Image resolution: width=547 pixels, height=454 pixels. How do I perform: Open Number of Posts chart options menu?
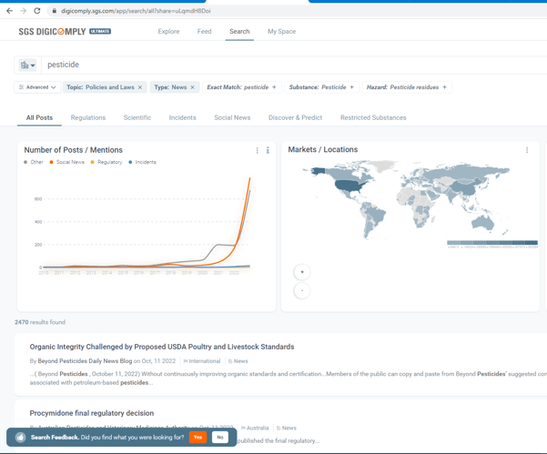point(258,150)
